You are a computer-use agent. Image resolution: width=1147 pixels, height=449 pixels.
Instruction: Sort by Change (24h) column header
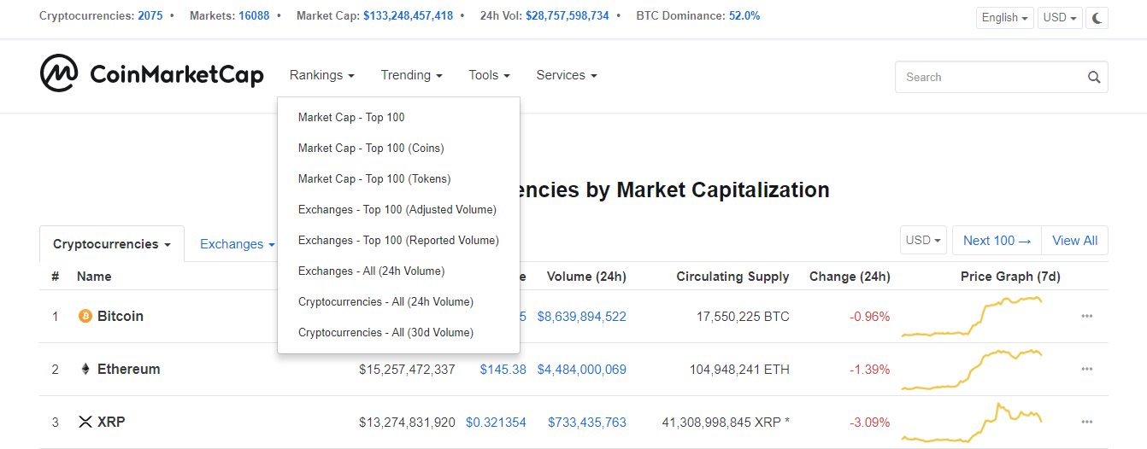pyautogui.click(x=850, y=277)
